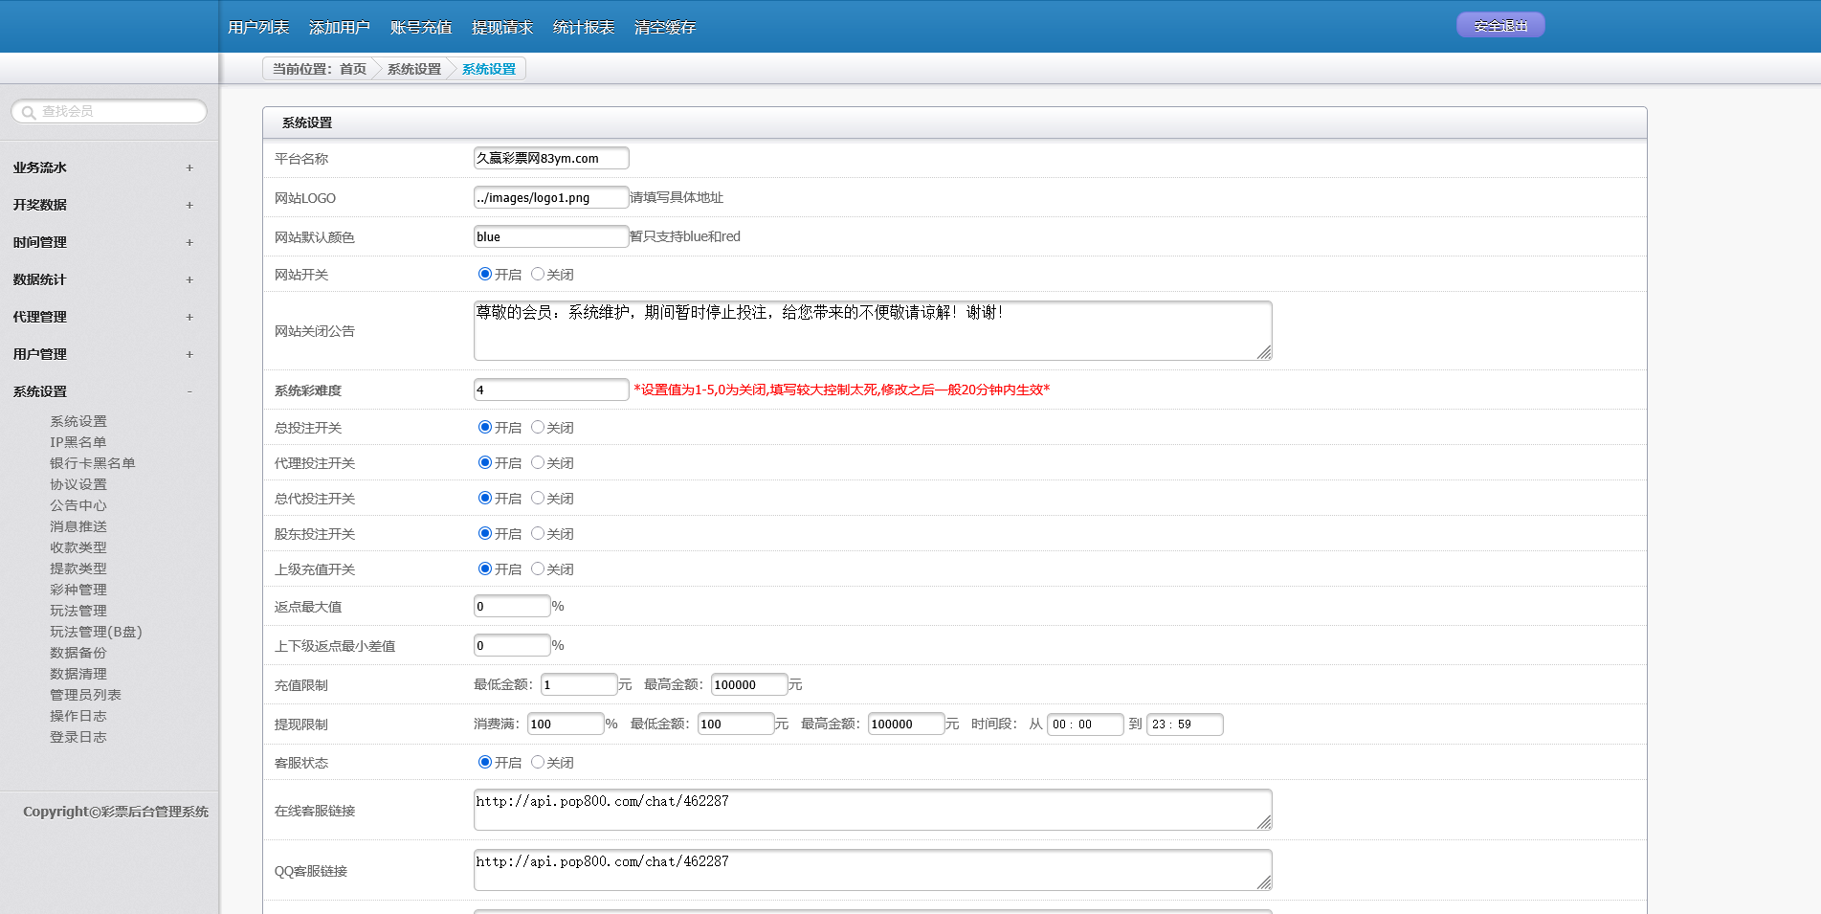Click the 充值限制 最高金额 field
1821x914 pixels.
pos(749,684)
